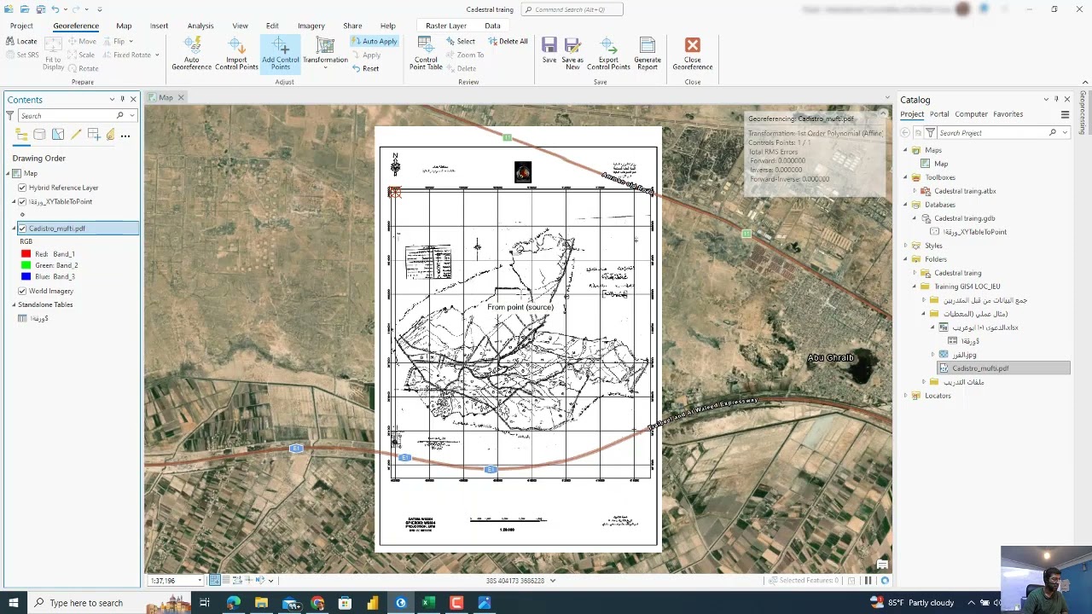Click the red Band_1 color swatch
The height and width of the screenshot is (614, 1092).
point(26,254)
